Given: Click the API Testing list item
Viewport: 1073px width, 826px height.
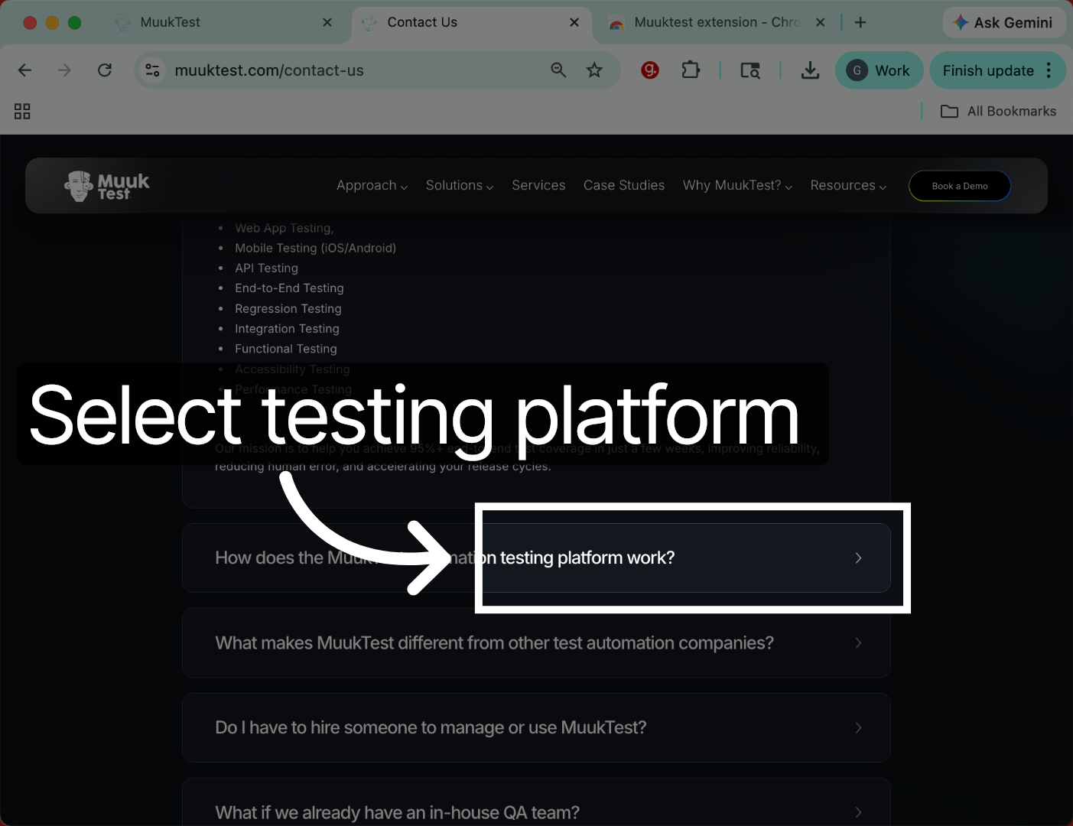Looking at the screenshot, I should pyautogui.click(x=266, y=268).
